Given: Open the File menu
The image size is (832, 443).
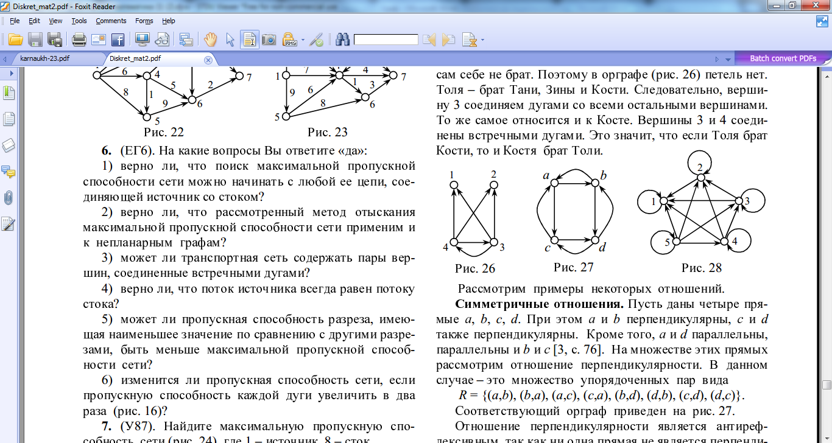Looking at the screenshot, I should (x=15, y=21).
